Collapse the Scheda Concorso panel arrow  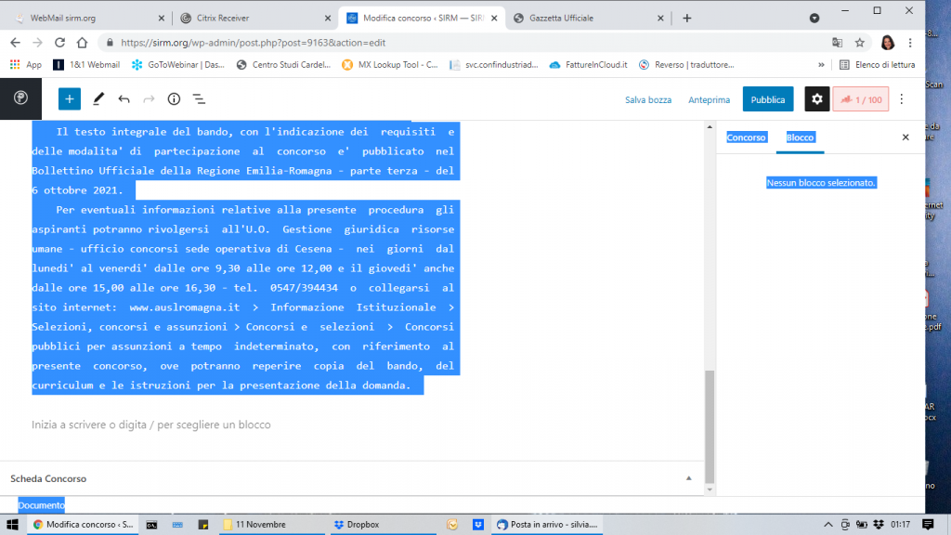[688, 478]
